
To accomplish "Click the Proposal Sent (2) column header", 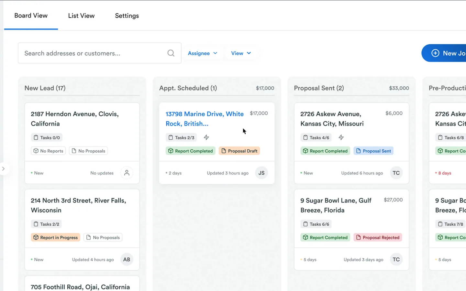I will pos(319,88).
